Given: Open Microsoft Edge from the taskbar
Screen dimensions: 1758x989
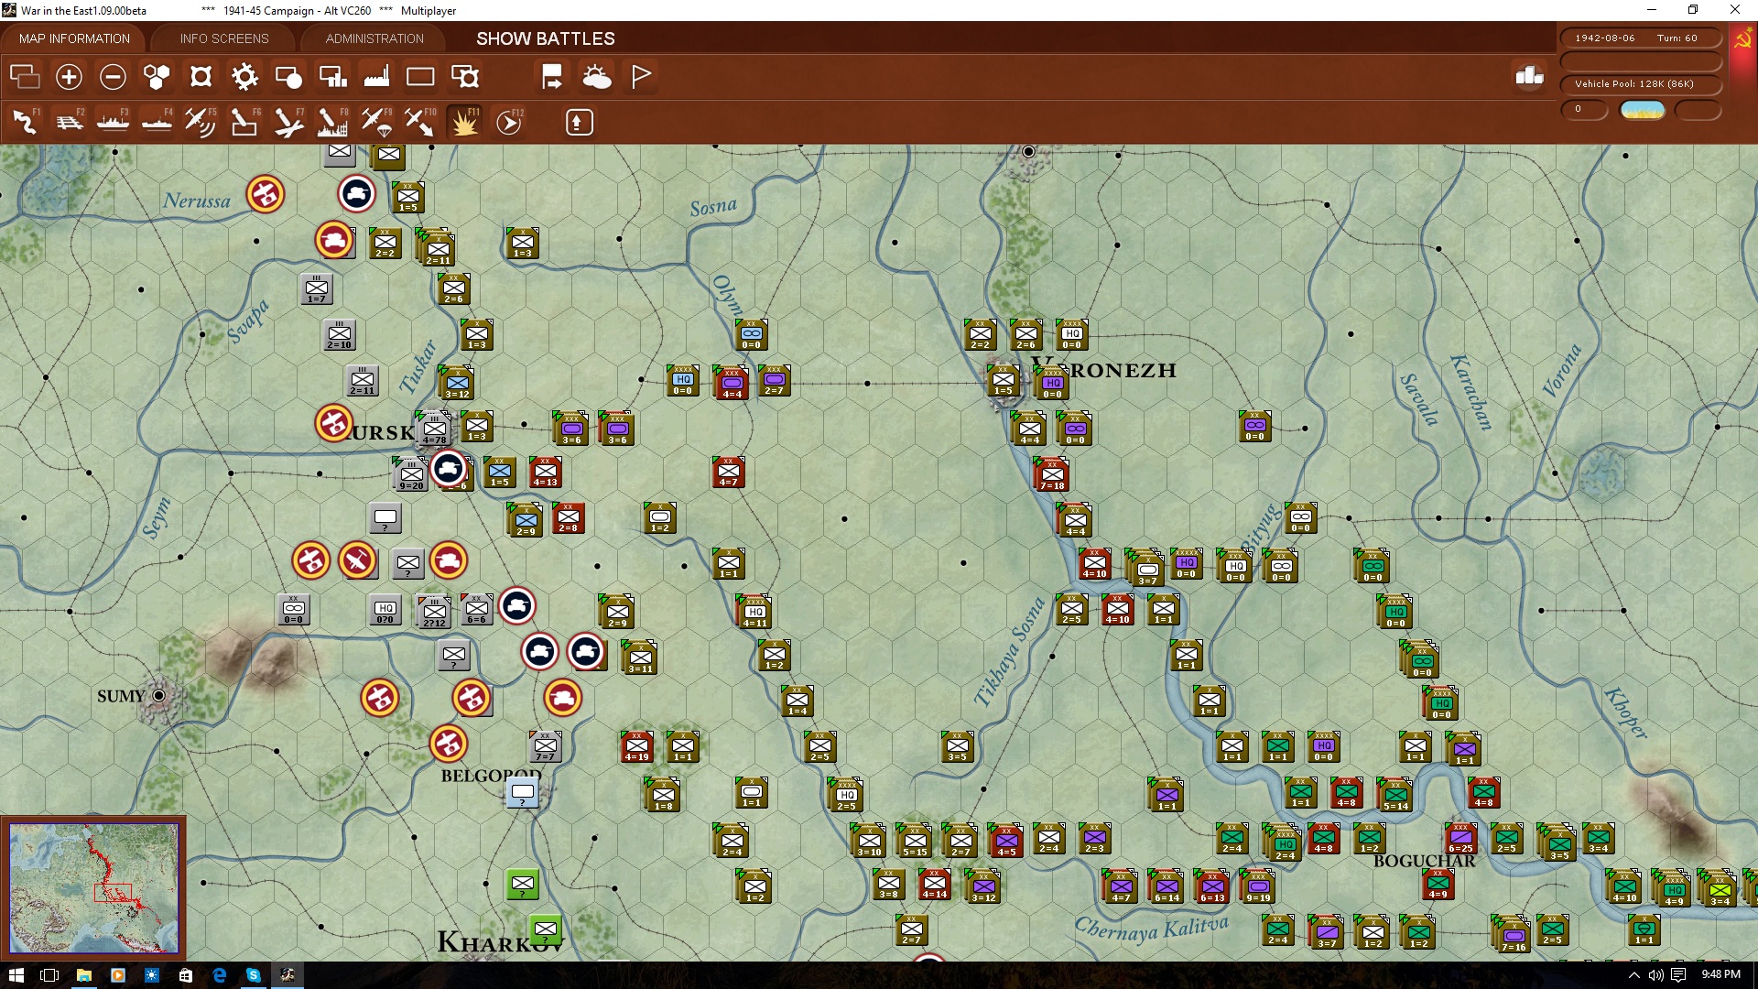Looking at the screenshot, I should click(x=219, y=975).
